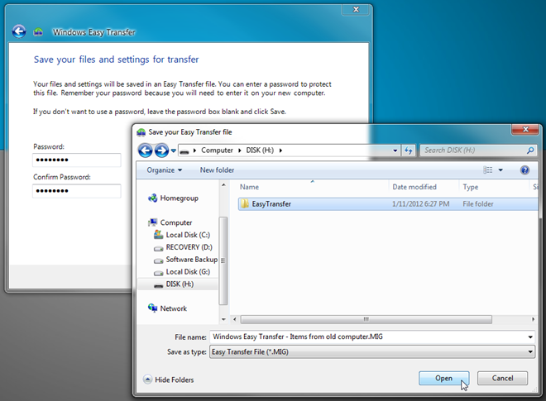Collapse navigation with Hide Folders
This screenshot has height=401, width=546.
pos(169,380)
